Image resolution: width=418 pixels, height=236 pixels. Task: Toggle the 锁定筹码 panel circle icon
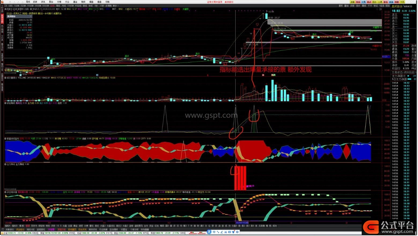tap(5, 103)
